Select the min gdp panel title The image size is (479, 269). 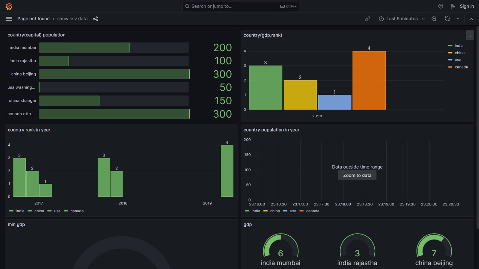coord(16,225)
